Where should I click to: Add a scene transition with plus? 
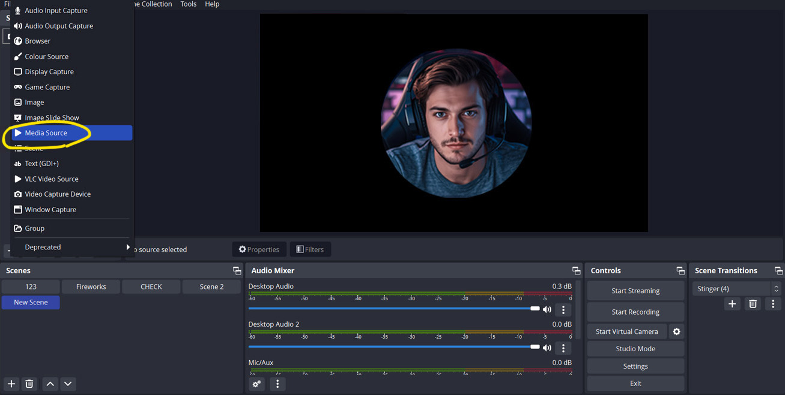pos(732,304)
